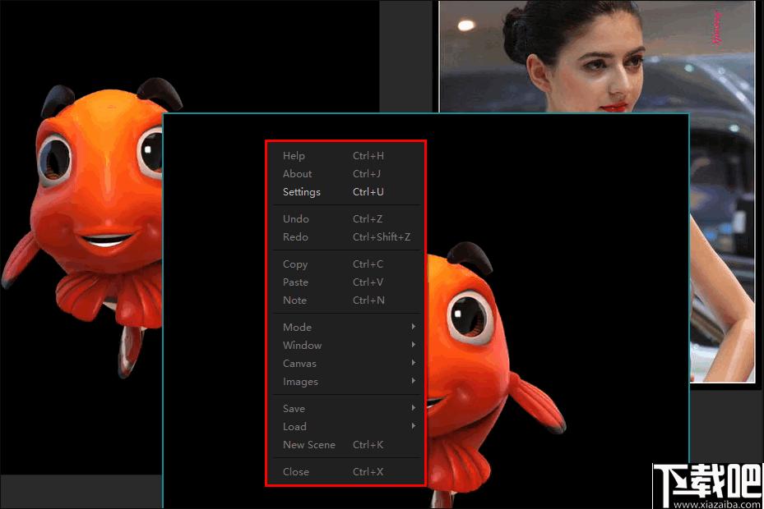This screenshot has width=764, height=509.
Task: Select Redo menu entry
Action: tap(346, 237)
